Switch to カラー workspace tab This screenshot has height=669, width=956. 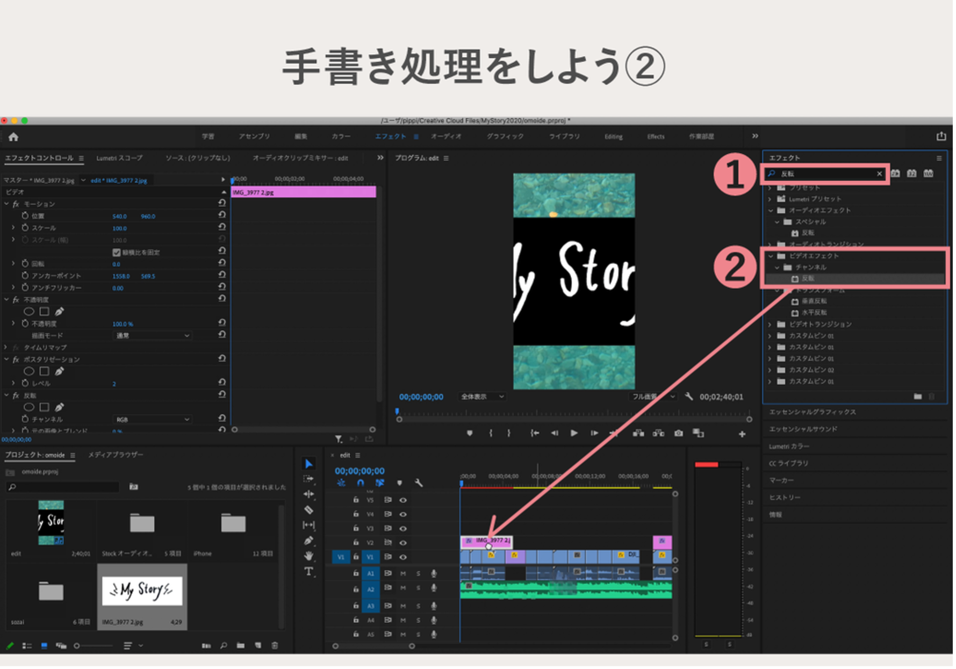point(342,137)
